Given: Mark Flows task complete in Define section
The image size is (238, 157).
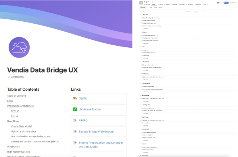Looking at the screenshot, I should click(142, 50).
